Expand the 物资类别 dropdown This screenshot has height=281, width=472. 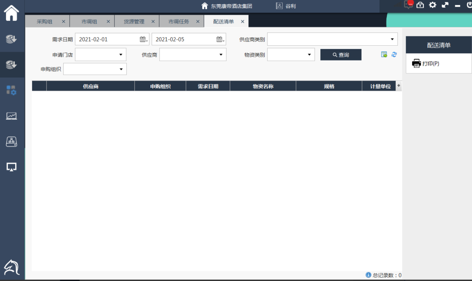(309, 54)
